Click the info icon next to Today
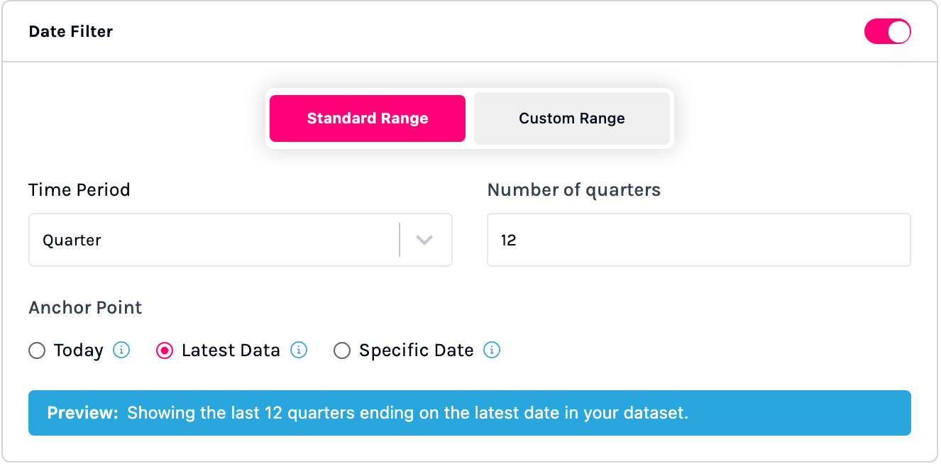The image size is (941, 464). click(x=121, y=350)
